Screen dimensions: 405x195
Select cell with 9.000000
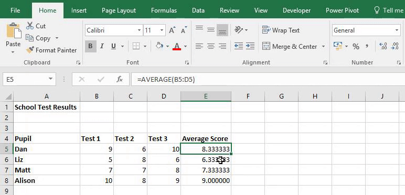[206, 180]
